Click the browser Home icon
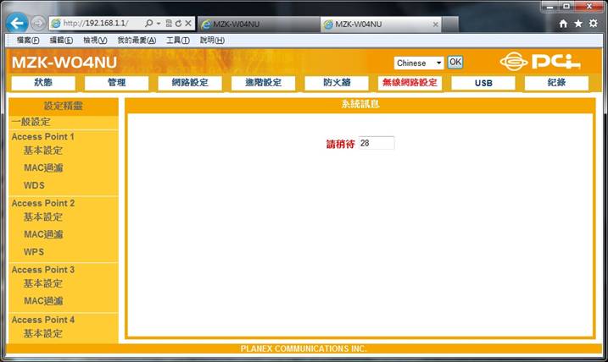 point(563,24)
